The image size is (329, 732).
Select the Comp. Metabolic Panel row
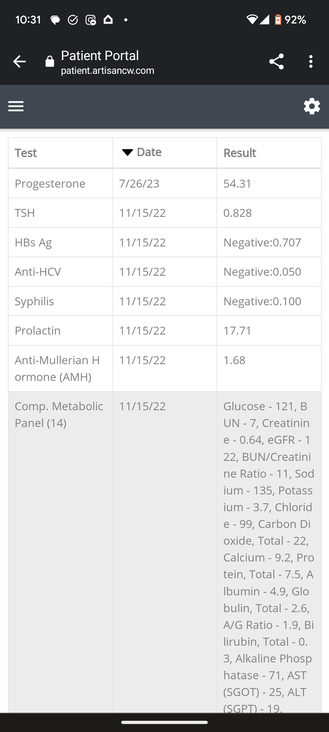pyautogui.click(x=59, y=414)
